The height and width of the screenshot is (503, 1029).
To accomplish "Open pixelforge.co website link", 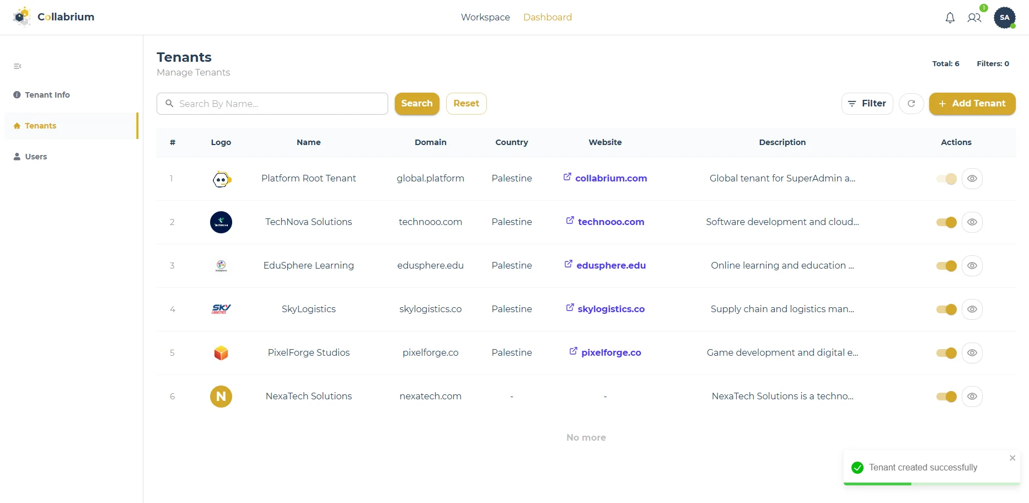I will pyautogui.click(x=605, y=352).
